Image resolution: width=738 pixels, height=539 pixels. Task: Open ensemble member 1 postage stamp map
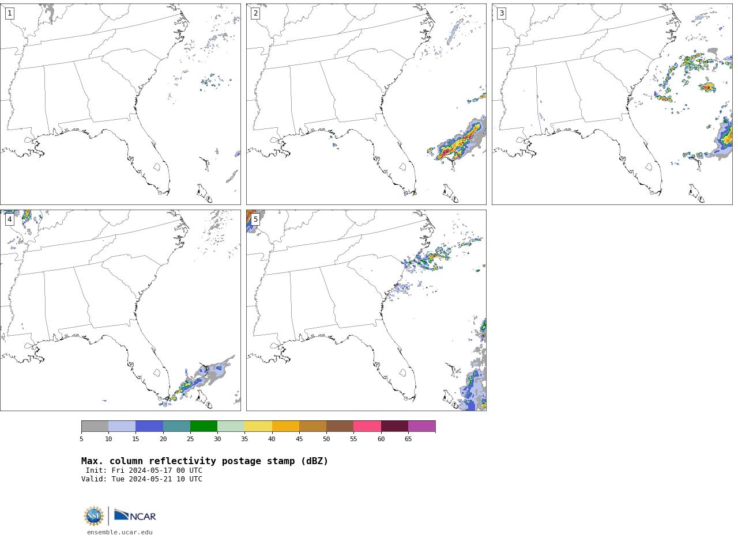pos(121,104)
